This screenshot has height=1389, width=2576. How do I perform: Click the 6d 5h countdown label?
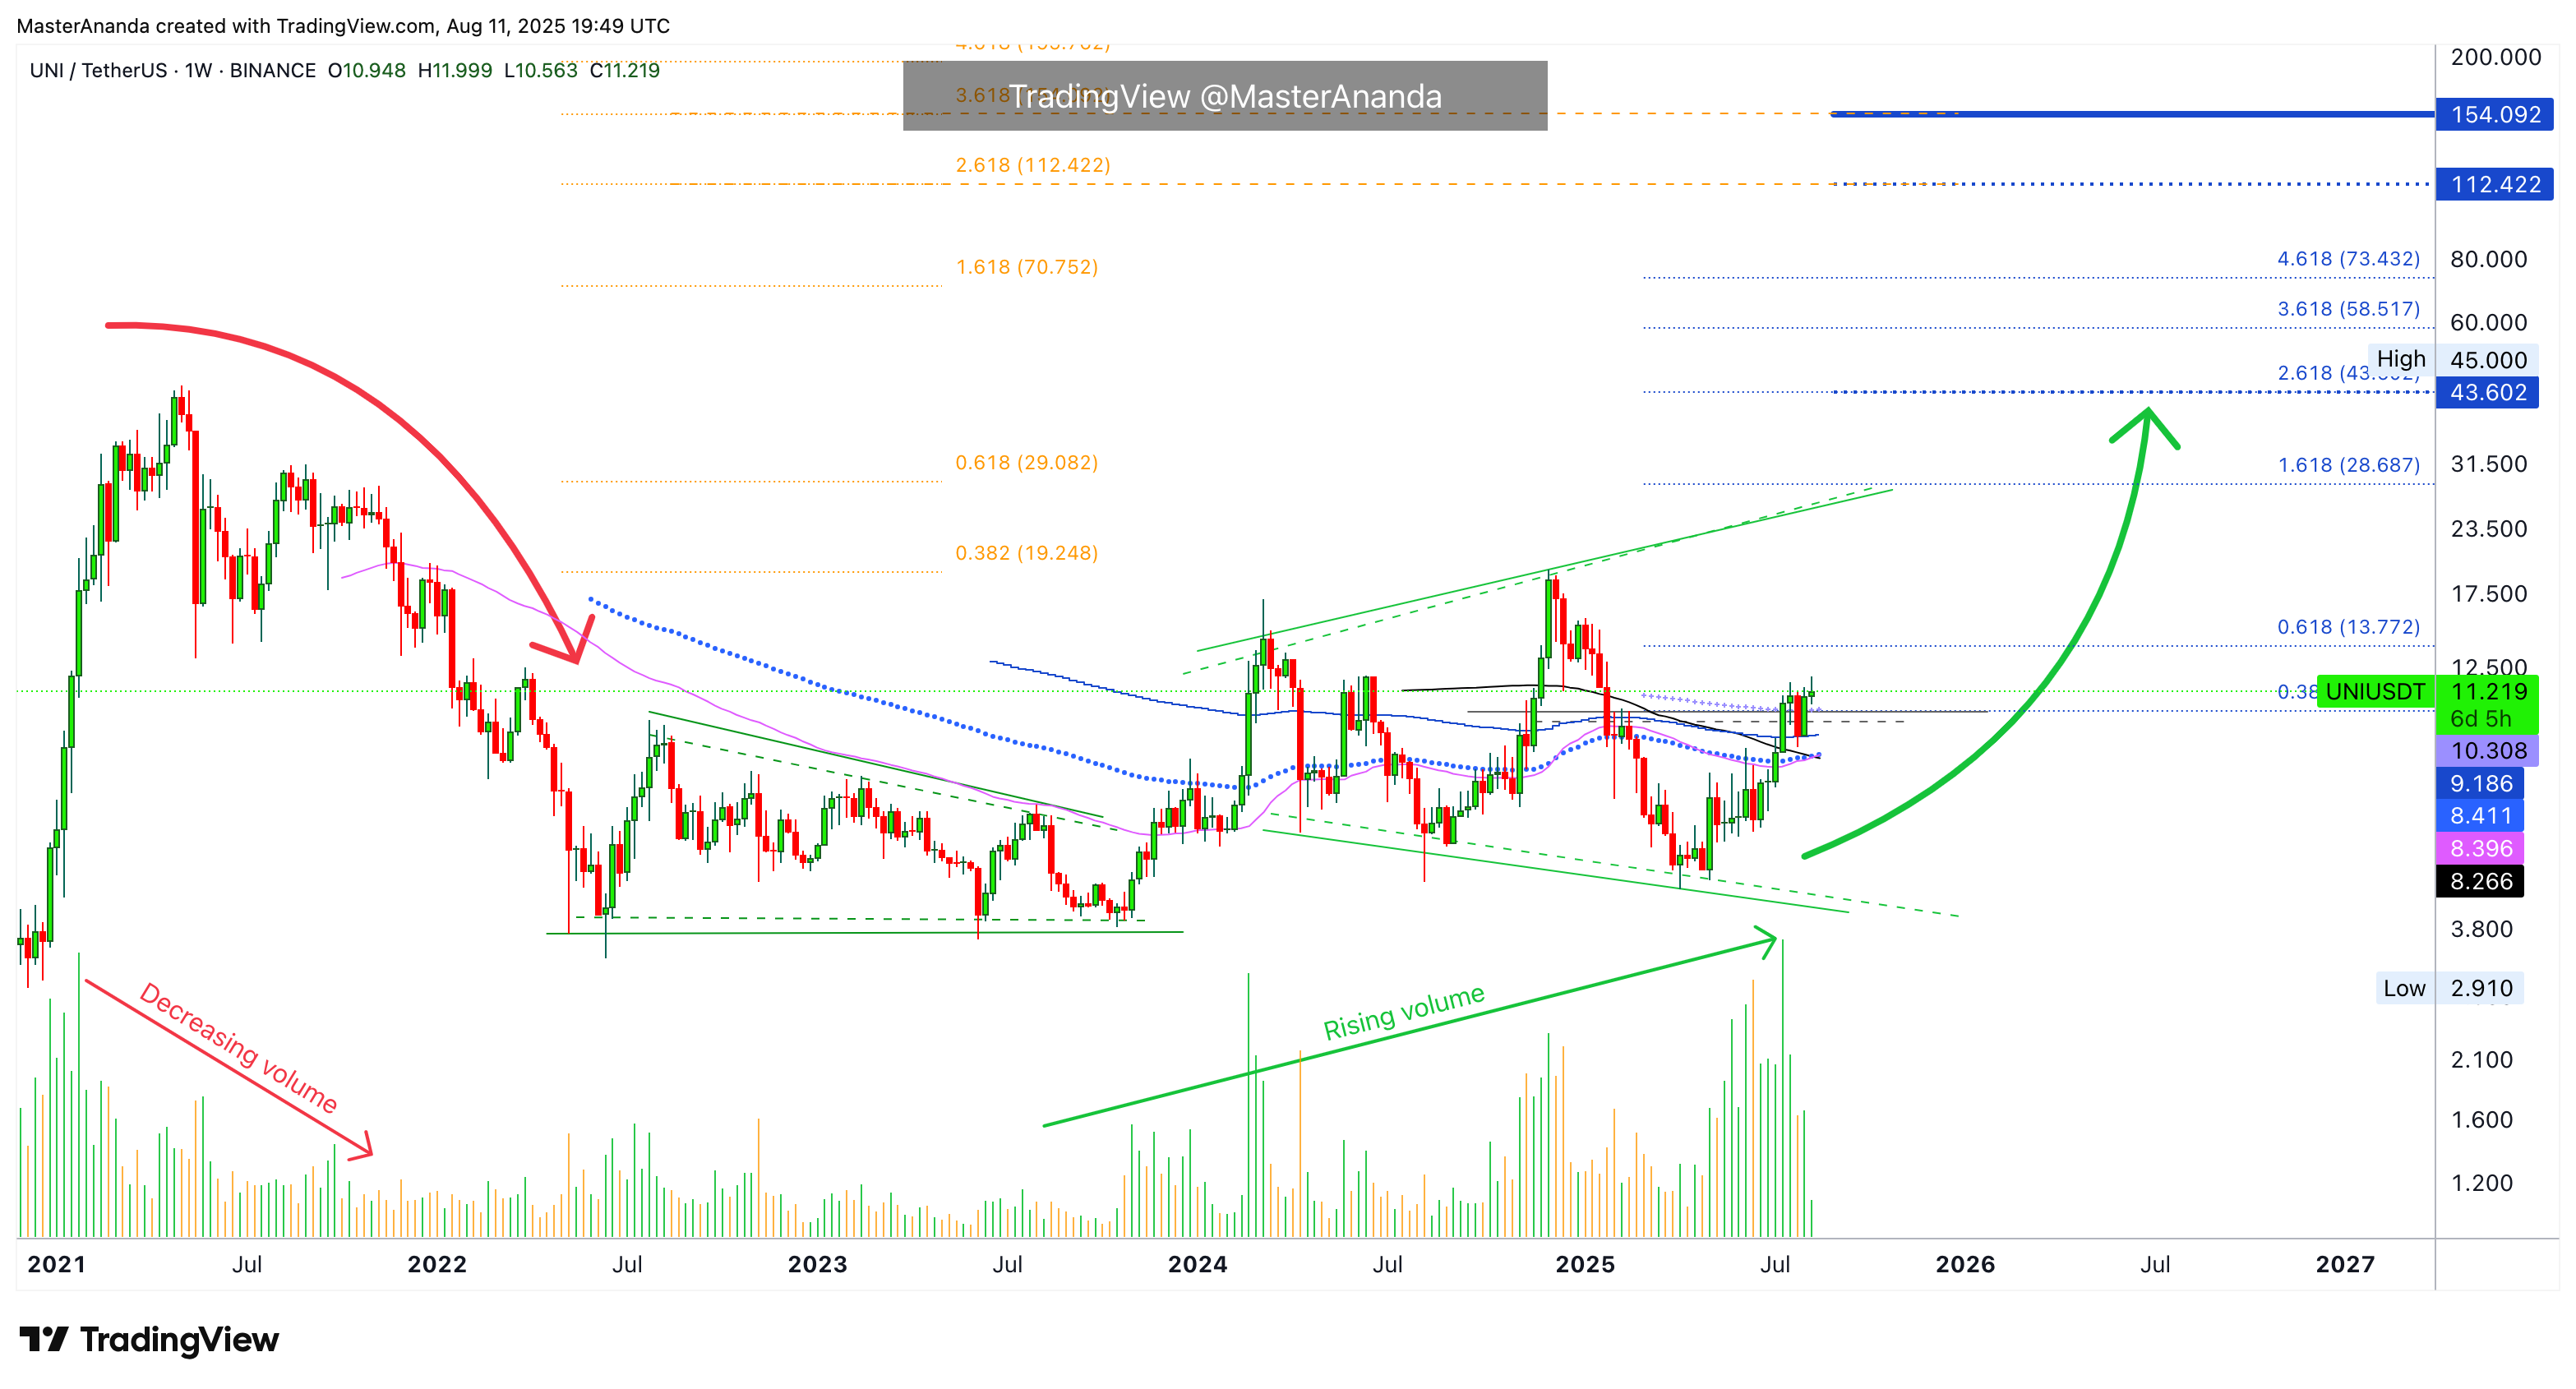2481,719
